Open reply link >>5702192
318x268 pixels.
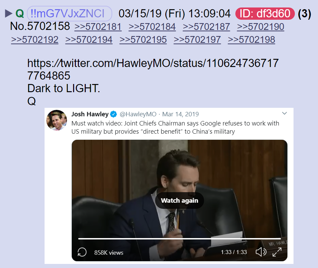point(35,39)
